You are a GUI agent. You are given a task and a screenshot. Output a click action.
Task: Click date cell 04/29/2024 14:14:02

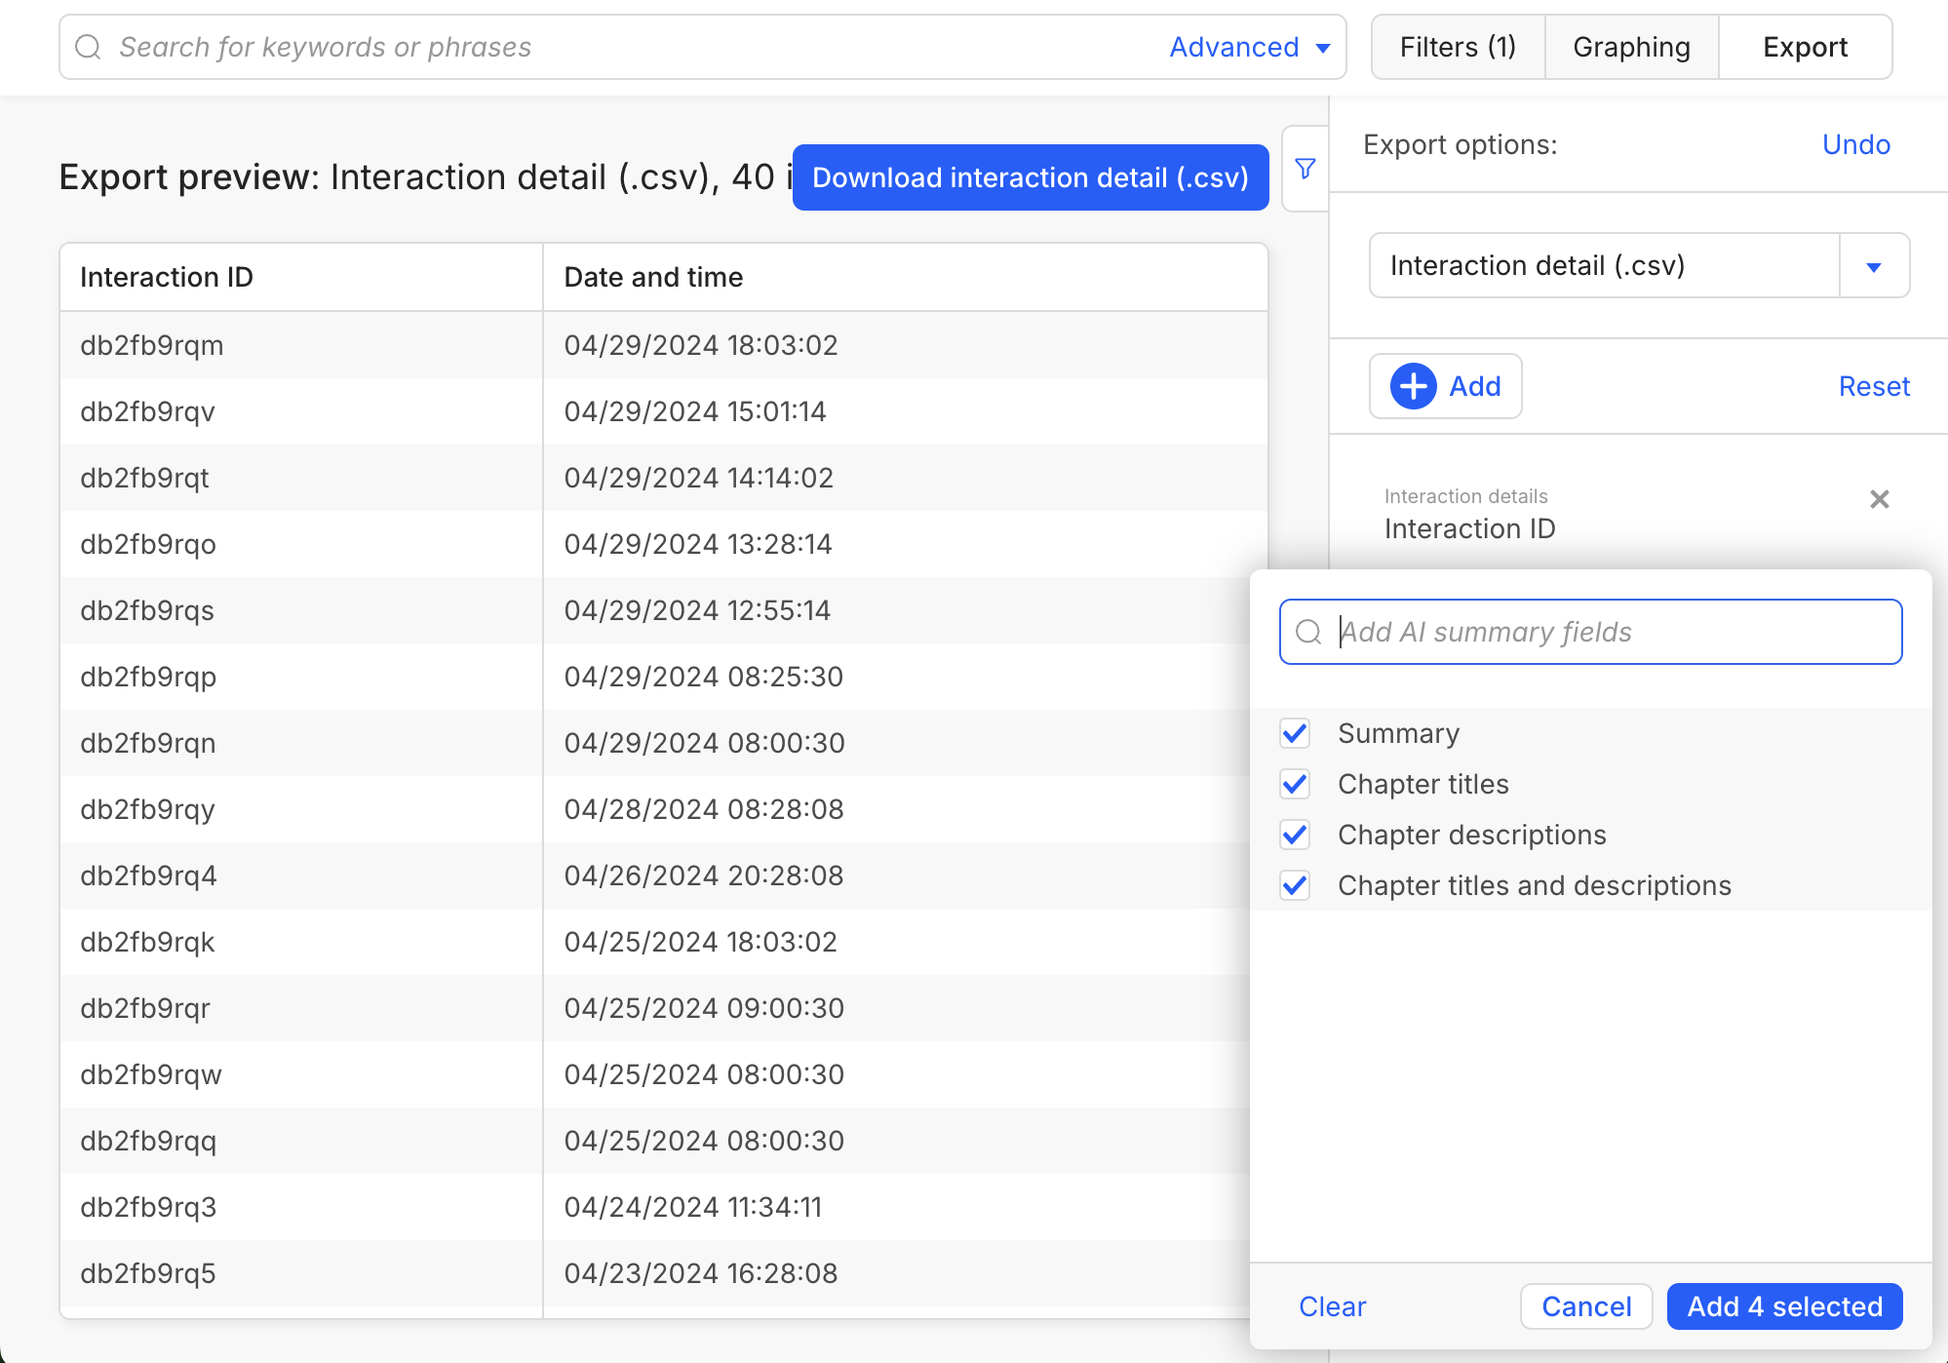point(699,478)
